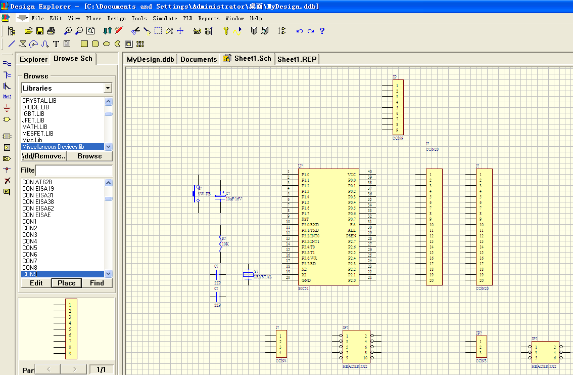Click the Add/Remove libraries button
This screenshot has height=375, width=573.
click(x=44, y=156)
